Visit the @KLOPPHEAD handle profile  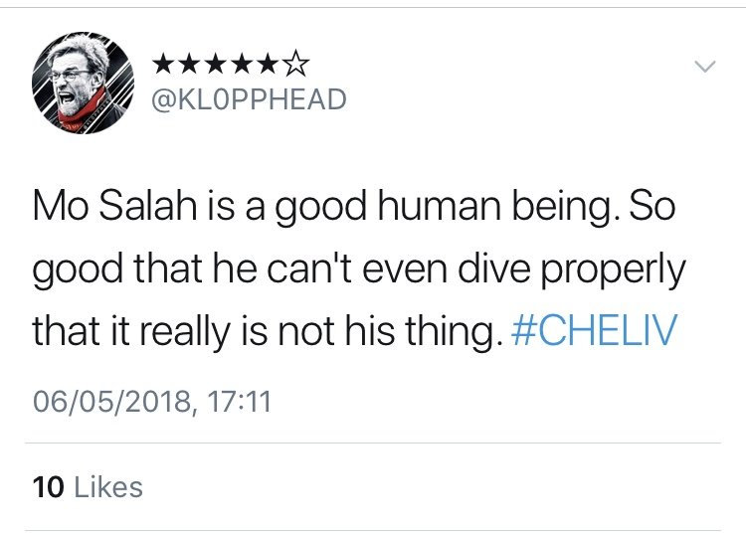coord(249,99)
